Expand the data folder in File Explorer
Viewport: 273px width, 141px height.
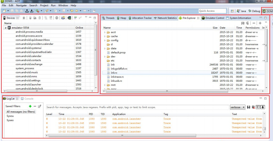click(105, 49)
